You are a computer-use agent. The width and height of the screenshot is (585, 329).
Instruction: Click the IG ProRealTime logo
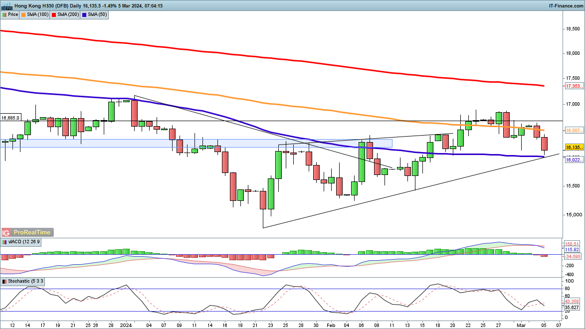coord(27,232)
